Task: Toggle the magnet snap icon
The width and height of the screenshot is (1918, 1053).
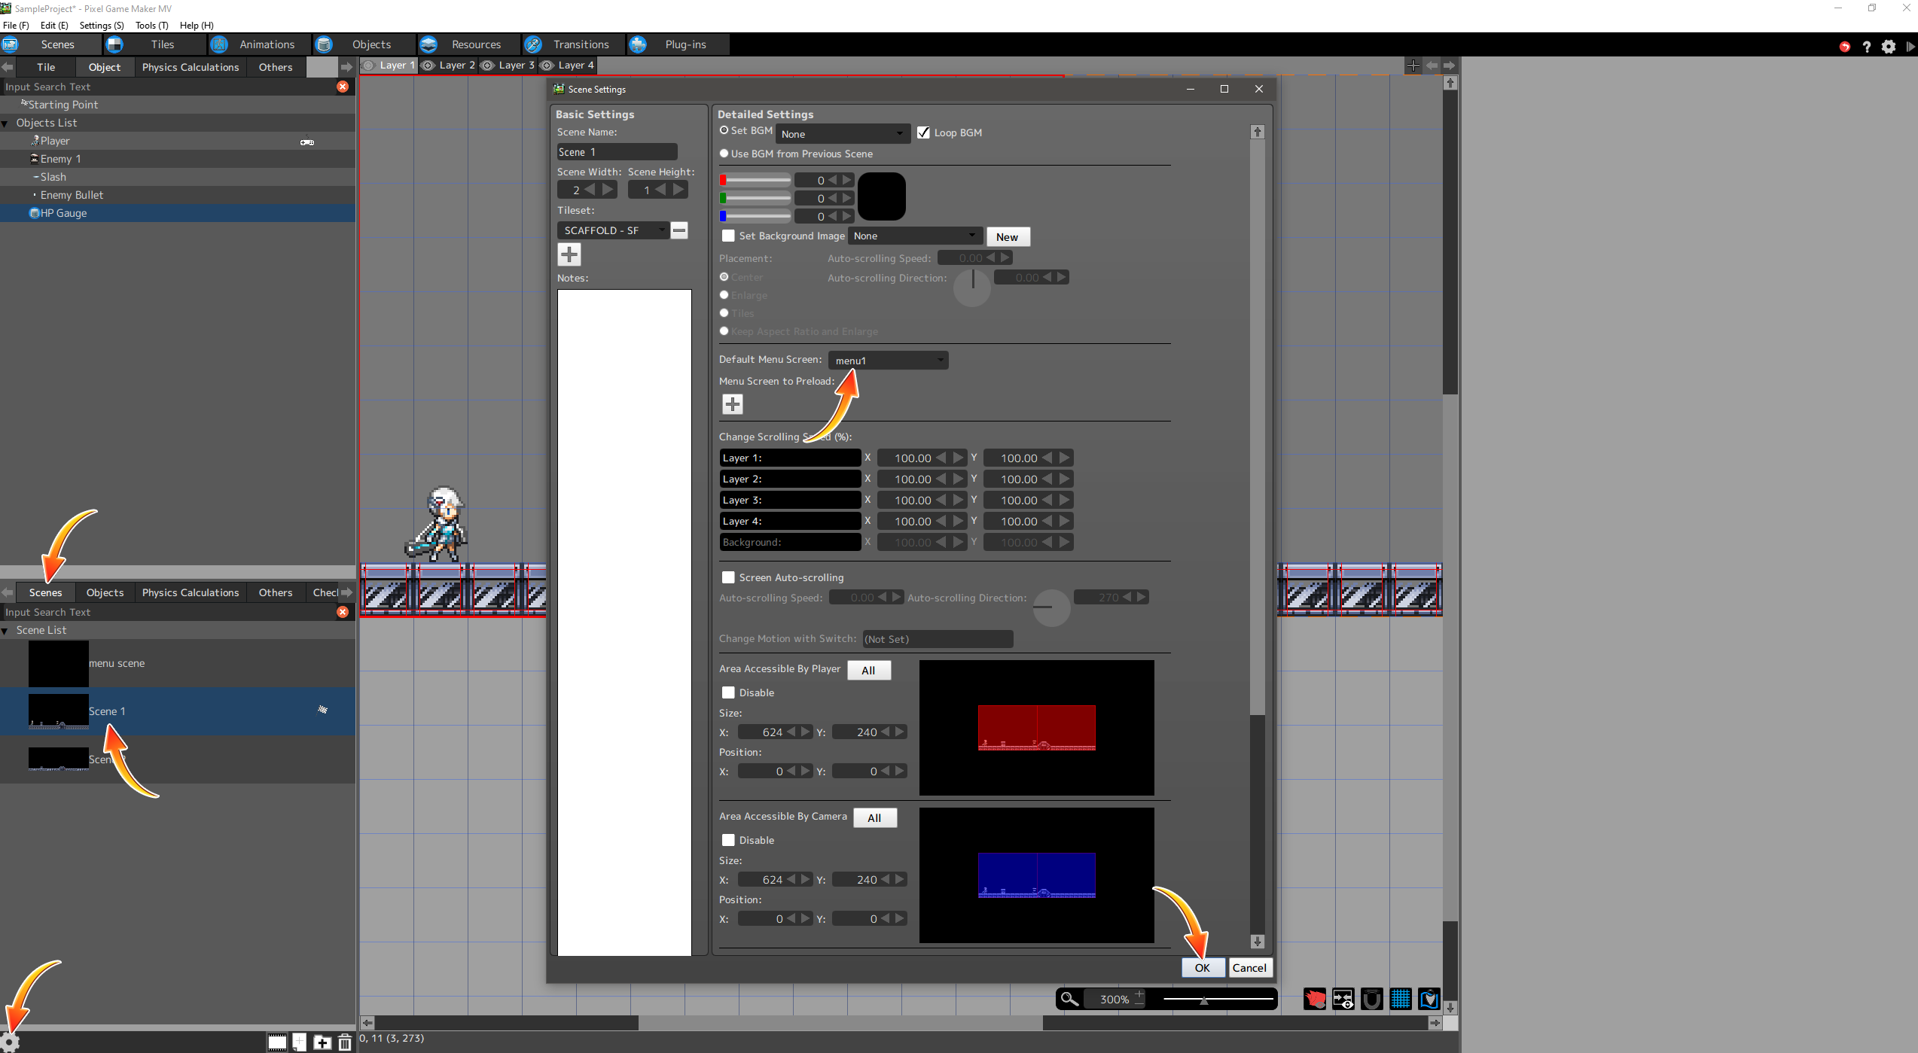Action: [1372, 999]
